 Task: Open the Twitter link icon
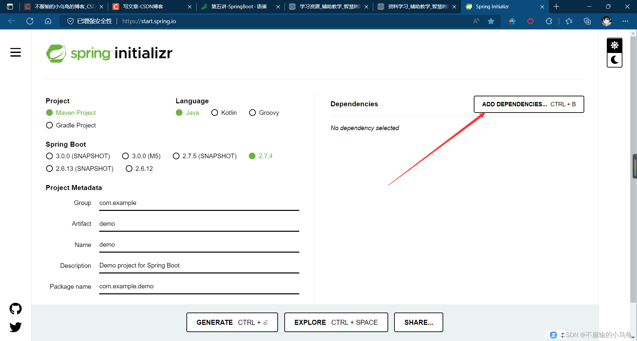pyautogui.click(x=16, y=327)
